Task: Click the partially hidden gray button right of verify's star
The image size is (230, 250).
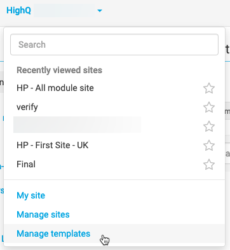Action: [227, 111]
